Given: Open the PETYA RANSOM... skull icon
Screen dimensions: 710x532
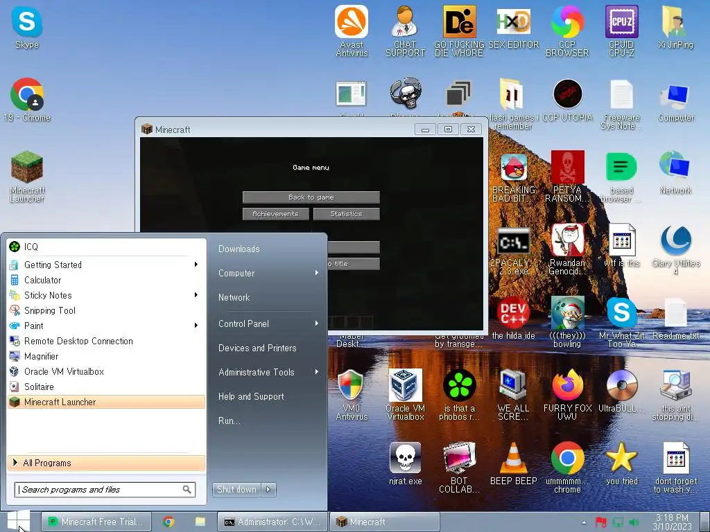Looking at the screenshot, I should click(567, 177).
